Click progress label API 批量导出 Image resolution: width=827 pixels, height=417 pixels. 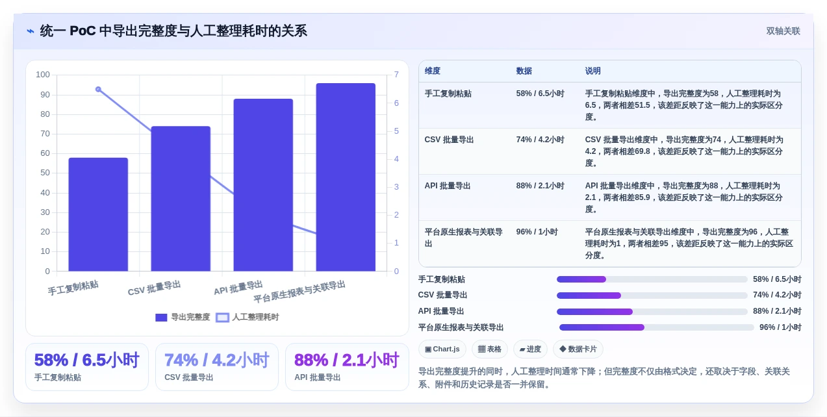click(x=441, y=311)
